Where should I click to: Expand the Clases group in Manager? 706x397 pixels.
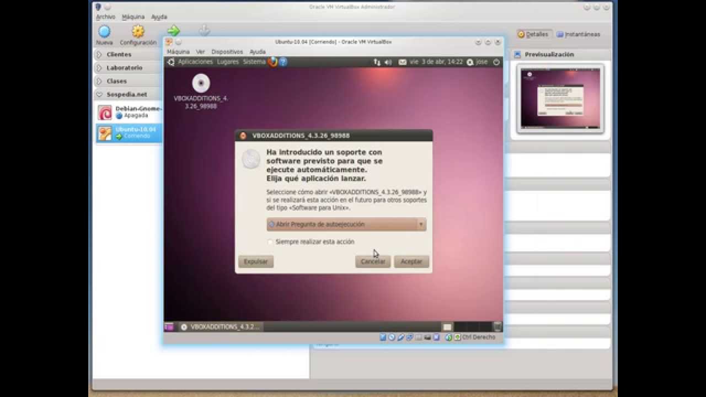pyautogui.click(x=99, y=81)
